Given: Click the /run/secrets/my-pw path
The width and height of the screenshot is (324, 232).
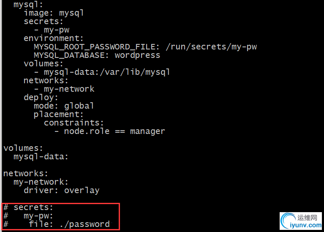Looking at the screenshot, I should (x=211, y=47).
